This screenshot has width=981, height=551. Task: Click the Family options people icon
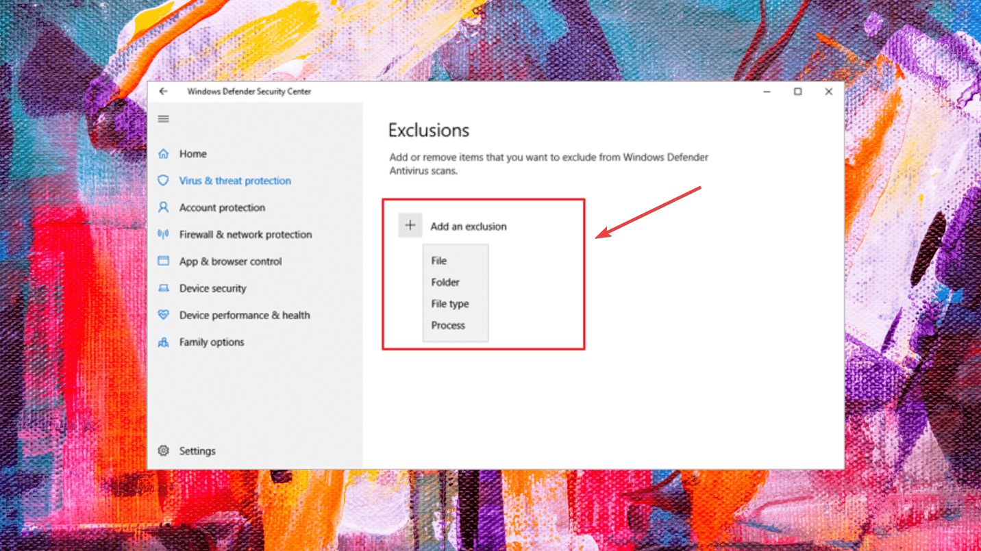pyautogui.click(x=163, y=342)
